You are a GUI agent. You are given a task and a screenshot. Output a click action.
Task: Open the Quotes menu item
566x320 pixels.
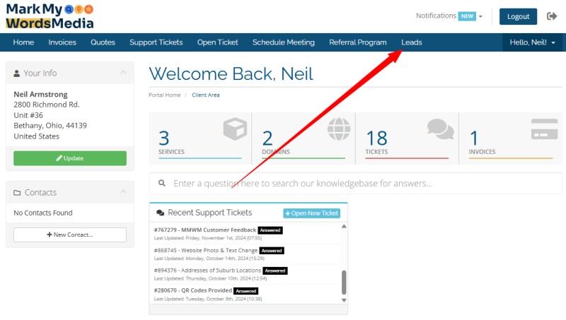coord(103,42)
